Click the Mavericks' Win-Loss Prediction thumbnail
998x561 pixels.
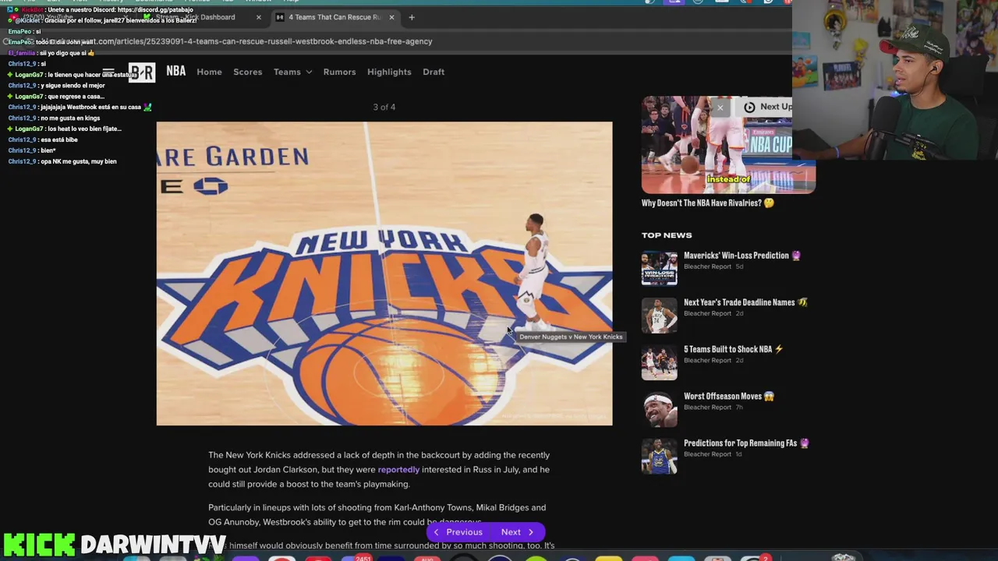tap(660, 269)
